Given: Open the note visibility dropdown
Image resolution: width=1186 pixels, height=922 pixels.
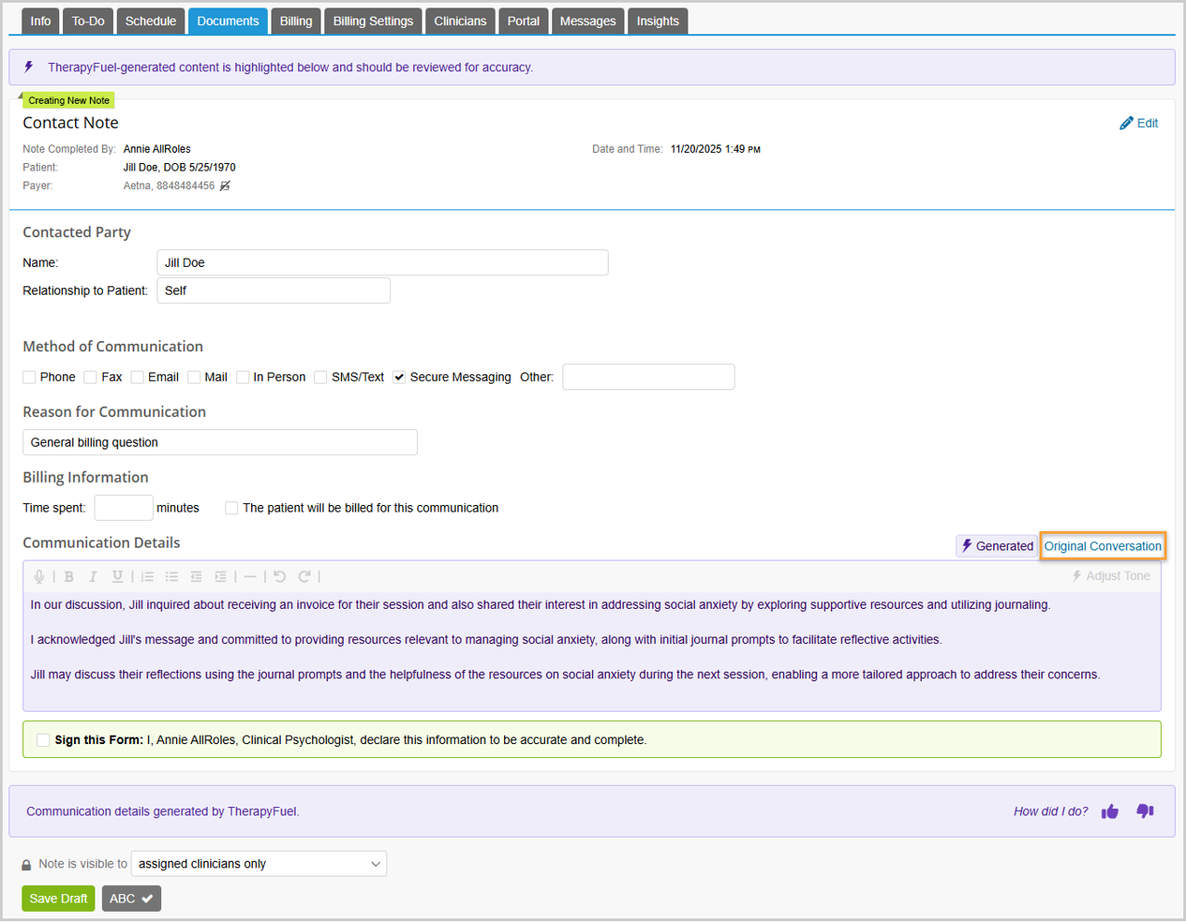Looking at the screenshot, I should pos(259,864).
